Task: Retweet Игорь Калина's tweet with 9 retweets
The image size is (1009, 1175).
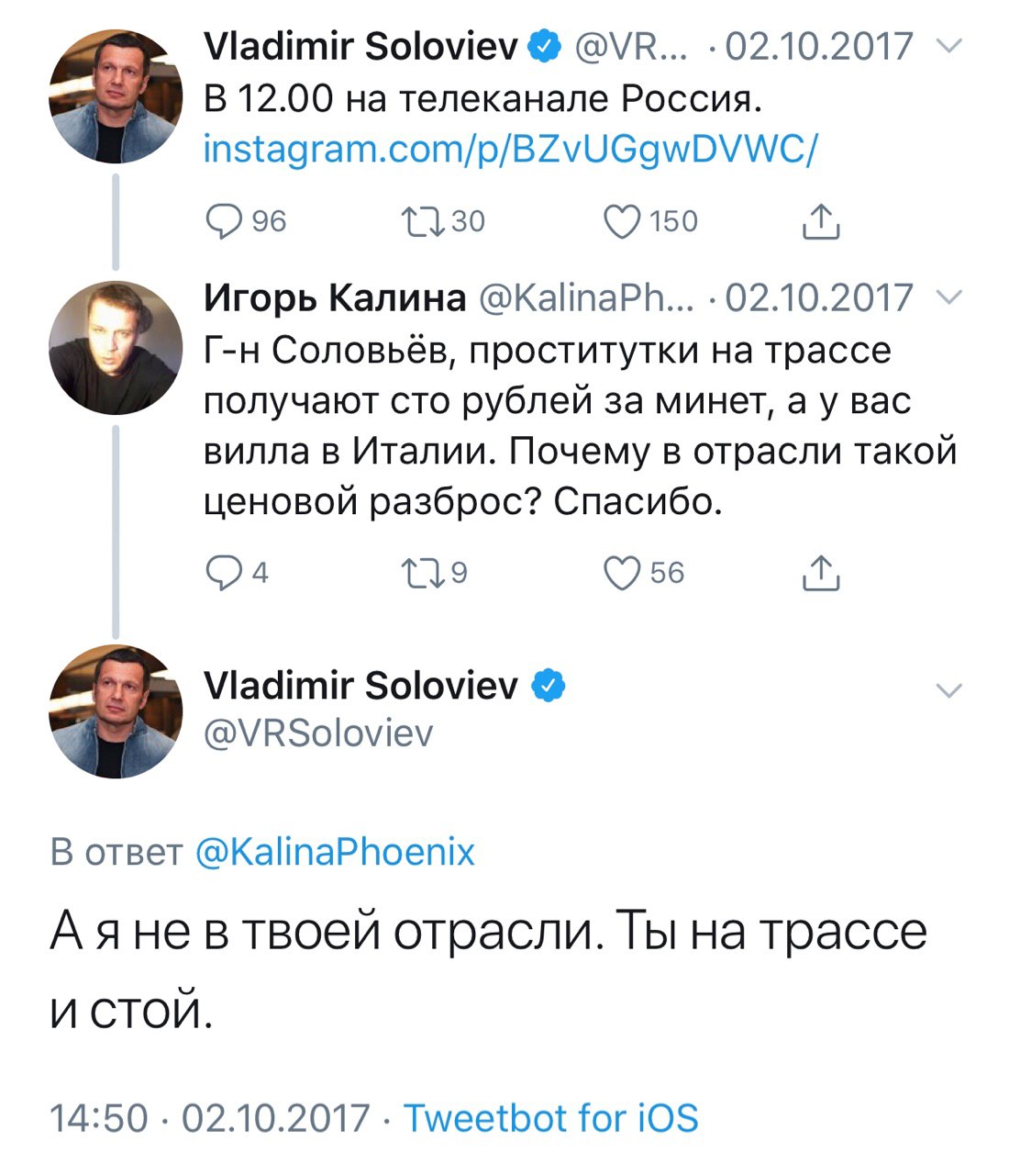Action: [423, 573]
